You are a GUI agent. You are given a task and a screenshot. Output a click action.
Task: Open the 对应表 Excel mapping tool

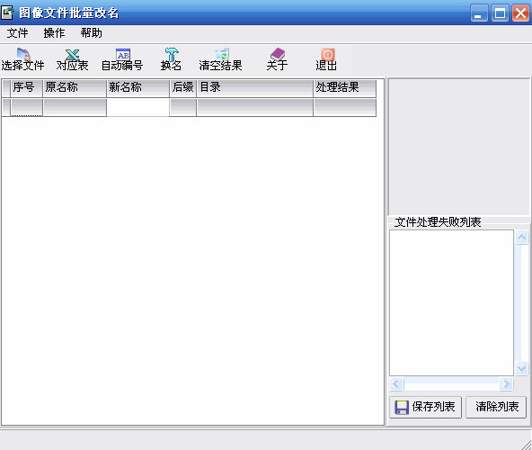72,54
